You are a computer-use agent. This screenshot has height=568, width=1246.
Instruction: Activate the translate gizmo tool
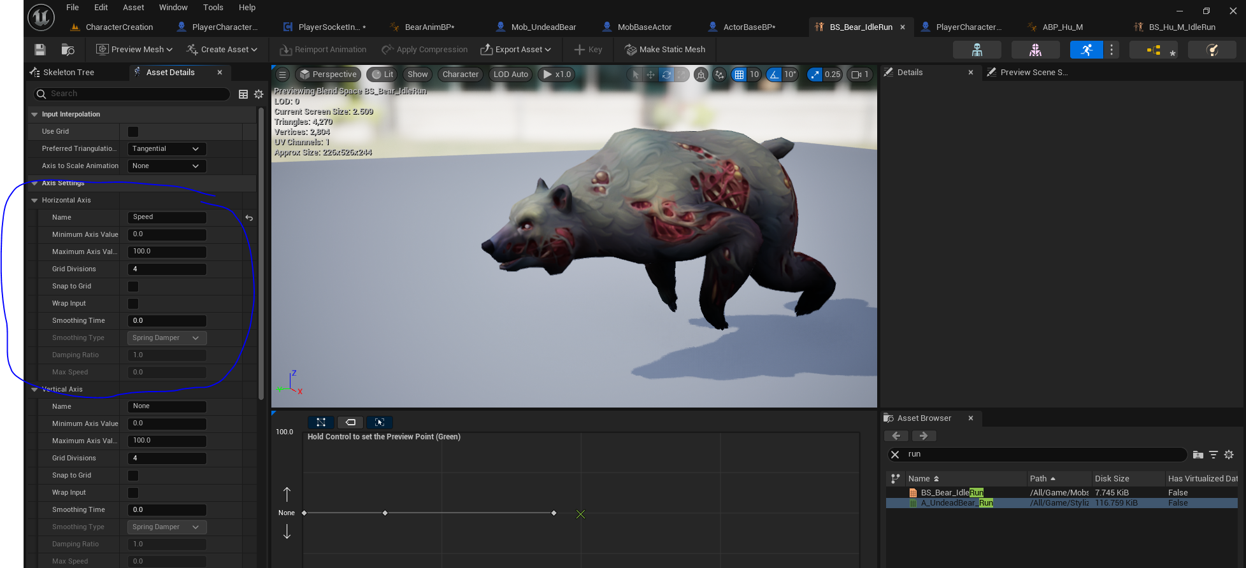point(650,75)
